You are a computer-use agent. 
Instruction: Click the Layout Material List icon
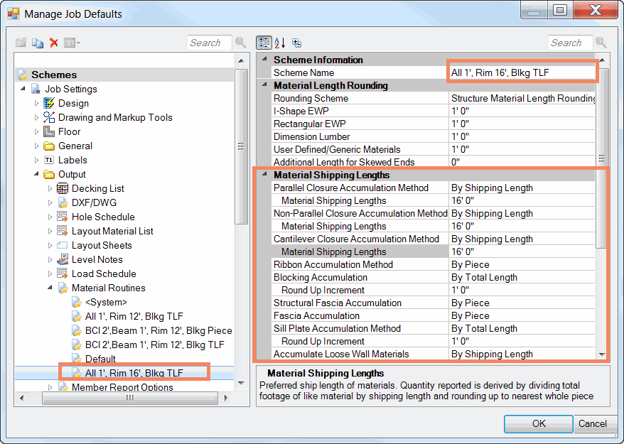tap(62, 231)
